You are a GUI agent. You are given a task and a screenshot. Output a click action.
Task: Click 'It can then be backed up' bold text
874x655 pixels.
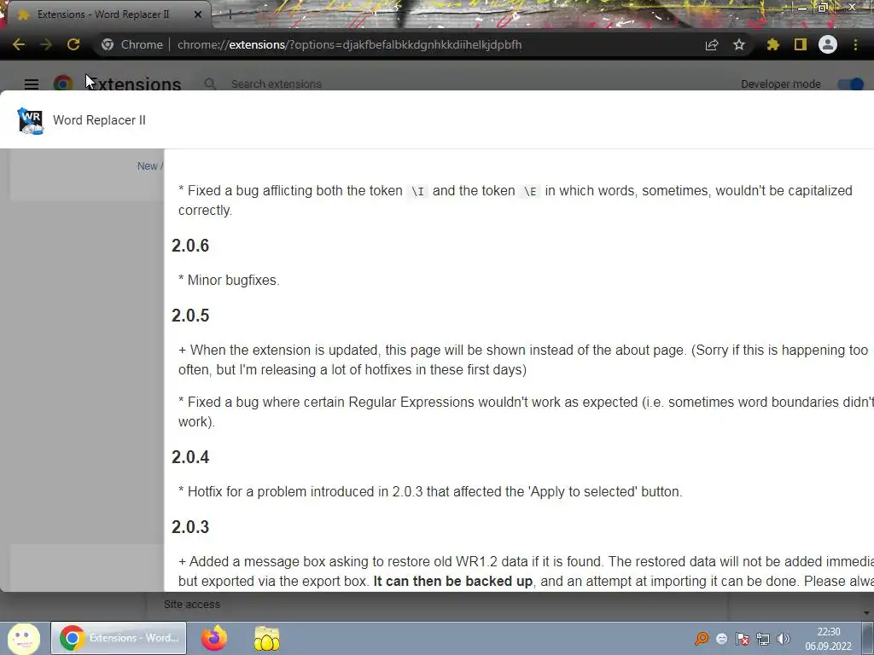452,582
